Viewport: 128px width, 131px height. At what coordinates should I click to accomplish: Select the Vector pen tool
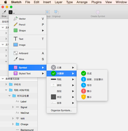tap(28, 19)
